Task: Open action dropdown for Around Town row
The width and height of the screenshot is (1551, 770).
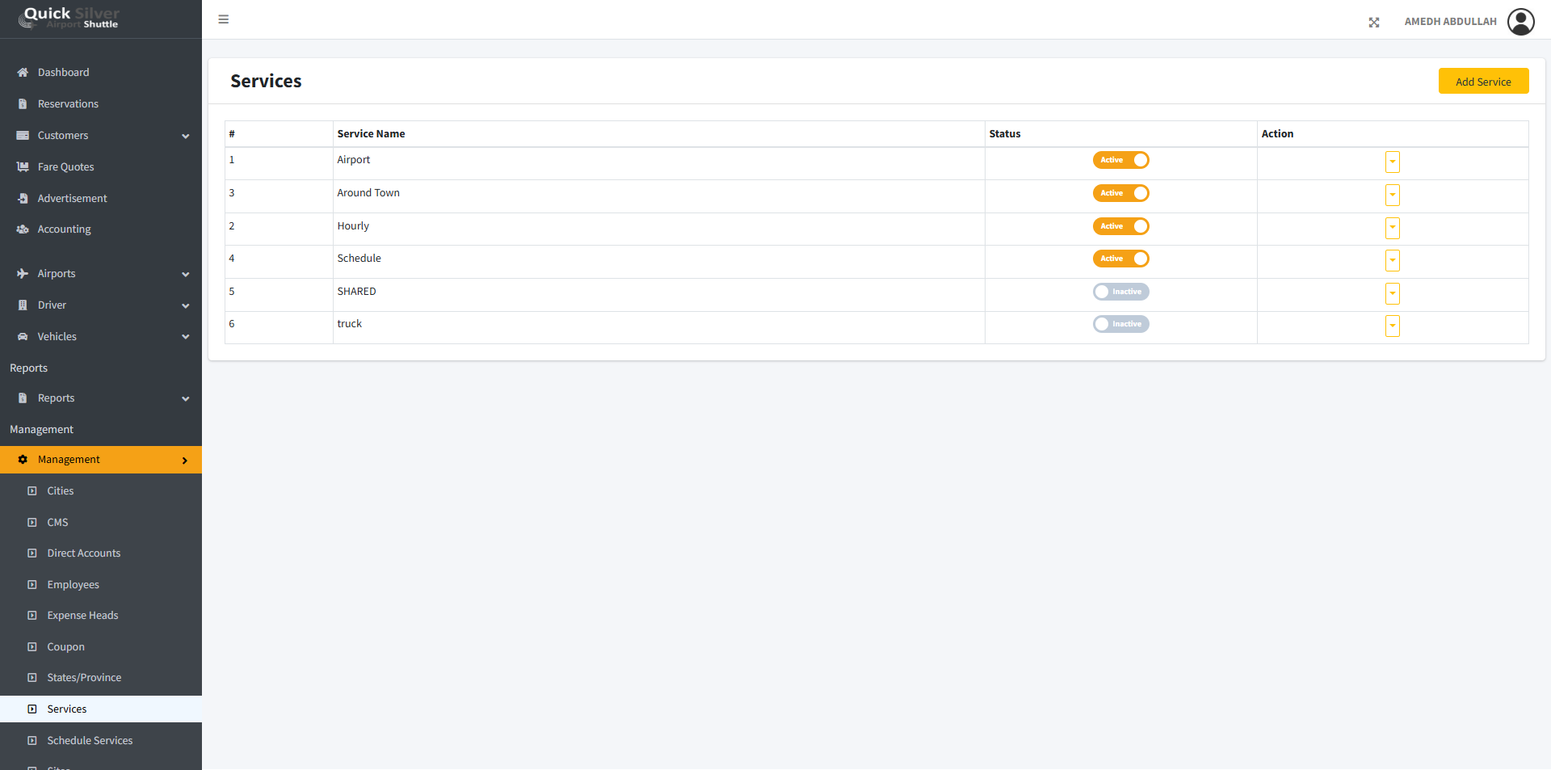Action: [1392, 195]
